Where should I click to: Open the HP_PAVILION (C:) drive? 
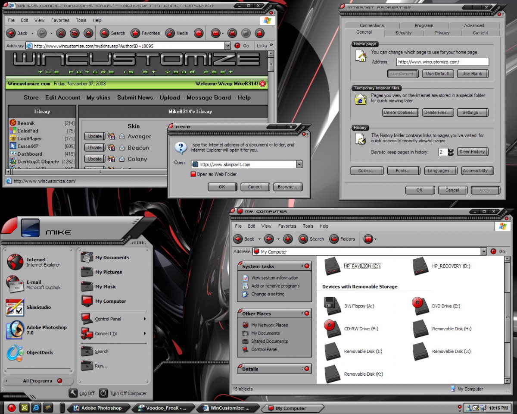click(352, 266)
